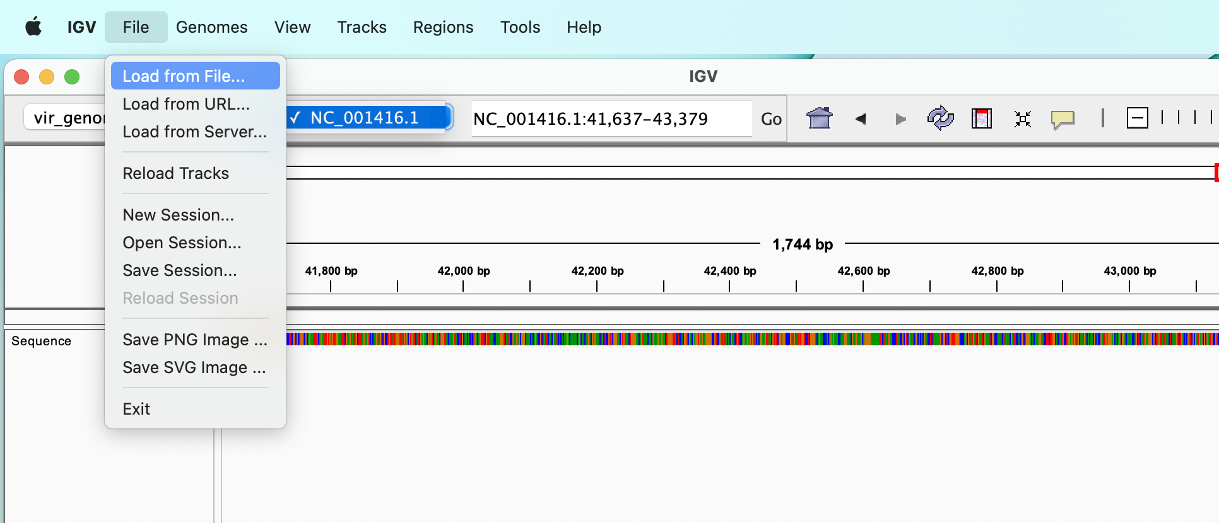Click the colored sequence track
1219x523 pixels.
(753, 339)
